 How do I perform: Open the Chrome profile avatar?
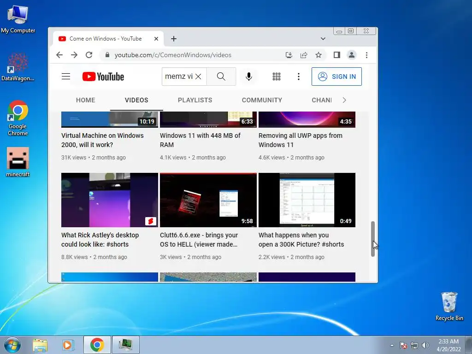pyautogui.click(x=352, y=55)
